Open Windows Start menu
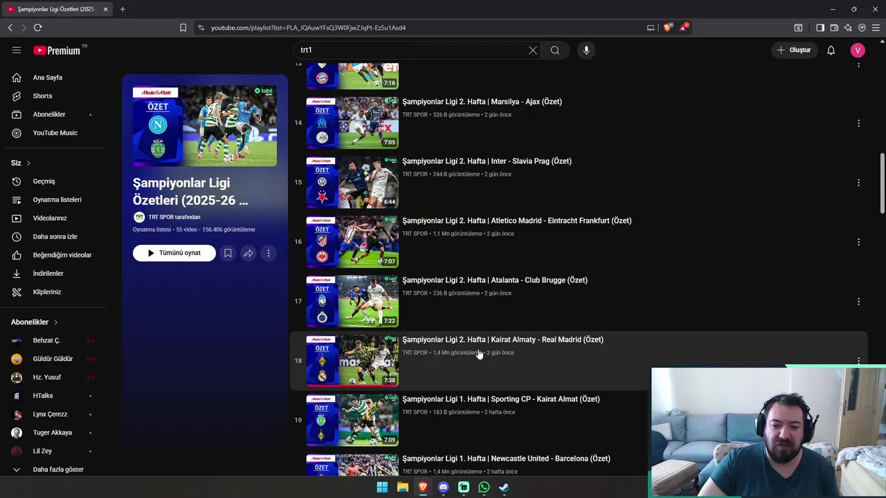Screen dimensions: 886x498 click(382, 488)
